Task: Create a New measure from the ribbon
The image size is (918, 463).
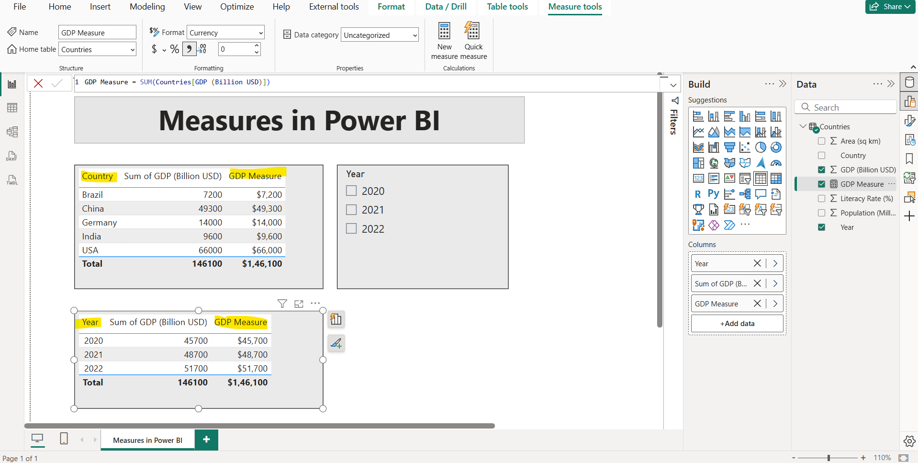Action: (444, 41)
